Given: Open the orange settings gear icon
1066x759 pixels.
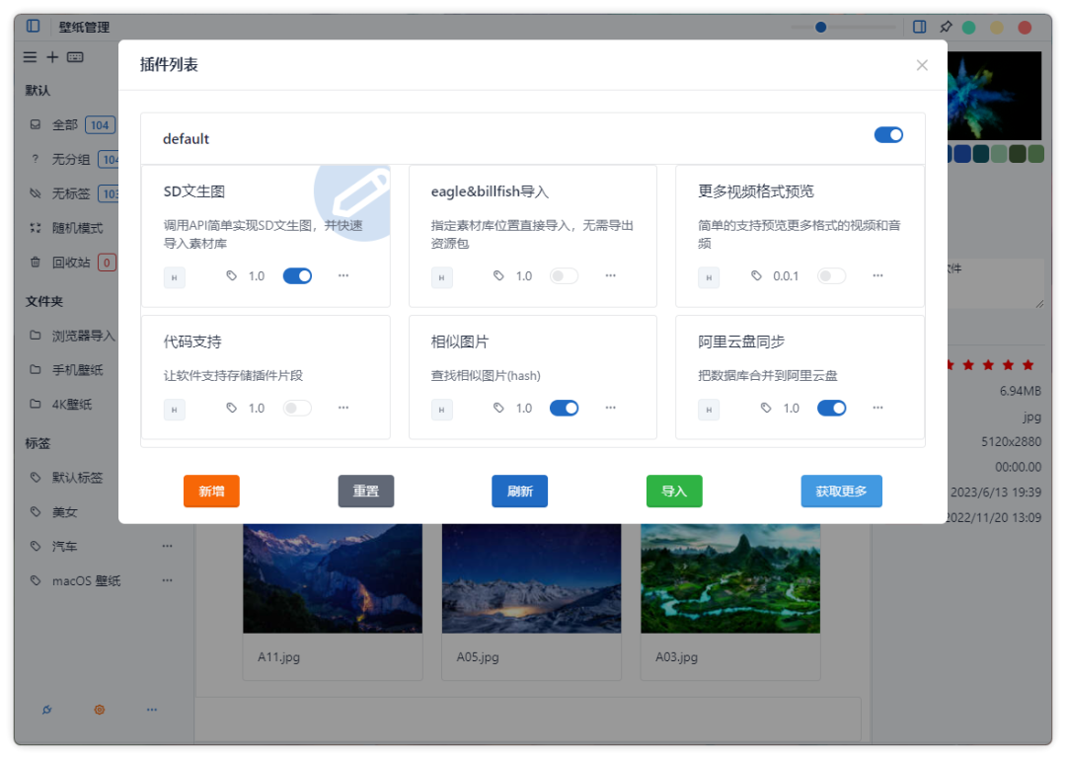Looking at the screenshot, I should click(100, 710).
